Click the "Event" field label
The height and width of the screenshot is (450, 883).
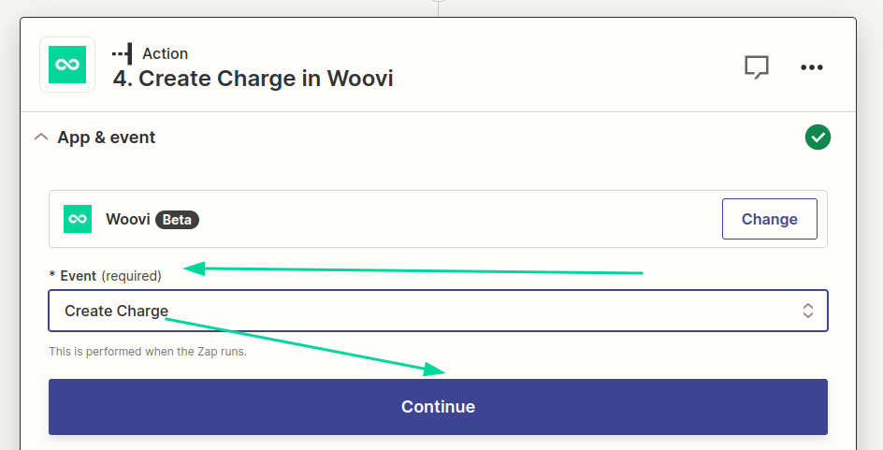[78, 276]
